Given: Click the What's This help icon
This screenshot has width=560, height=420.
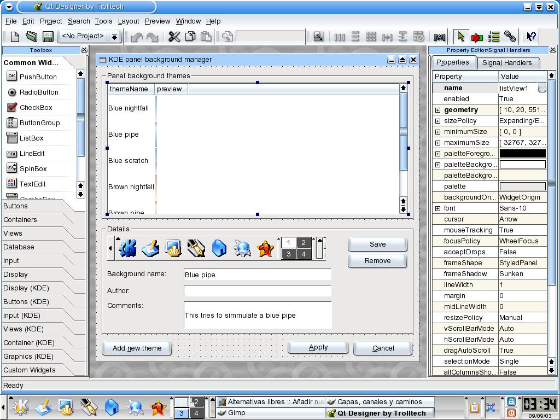Looking at the screenshot, I should 530,37.
